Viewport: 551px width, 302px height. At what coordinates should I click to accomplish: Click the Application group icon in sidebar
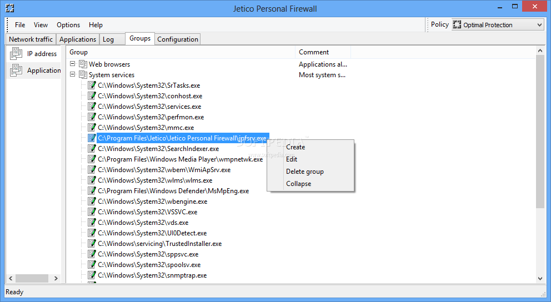tap(16, 71)
